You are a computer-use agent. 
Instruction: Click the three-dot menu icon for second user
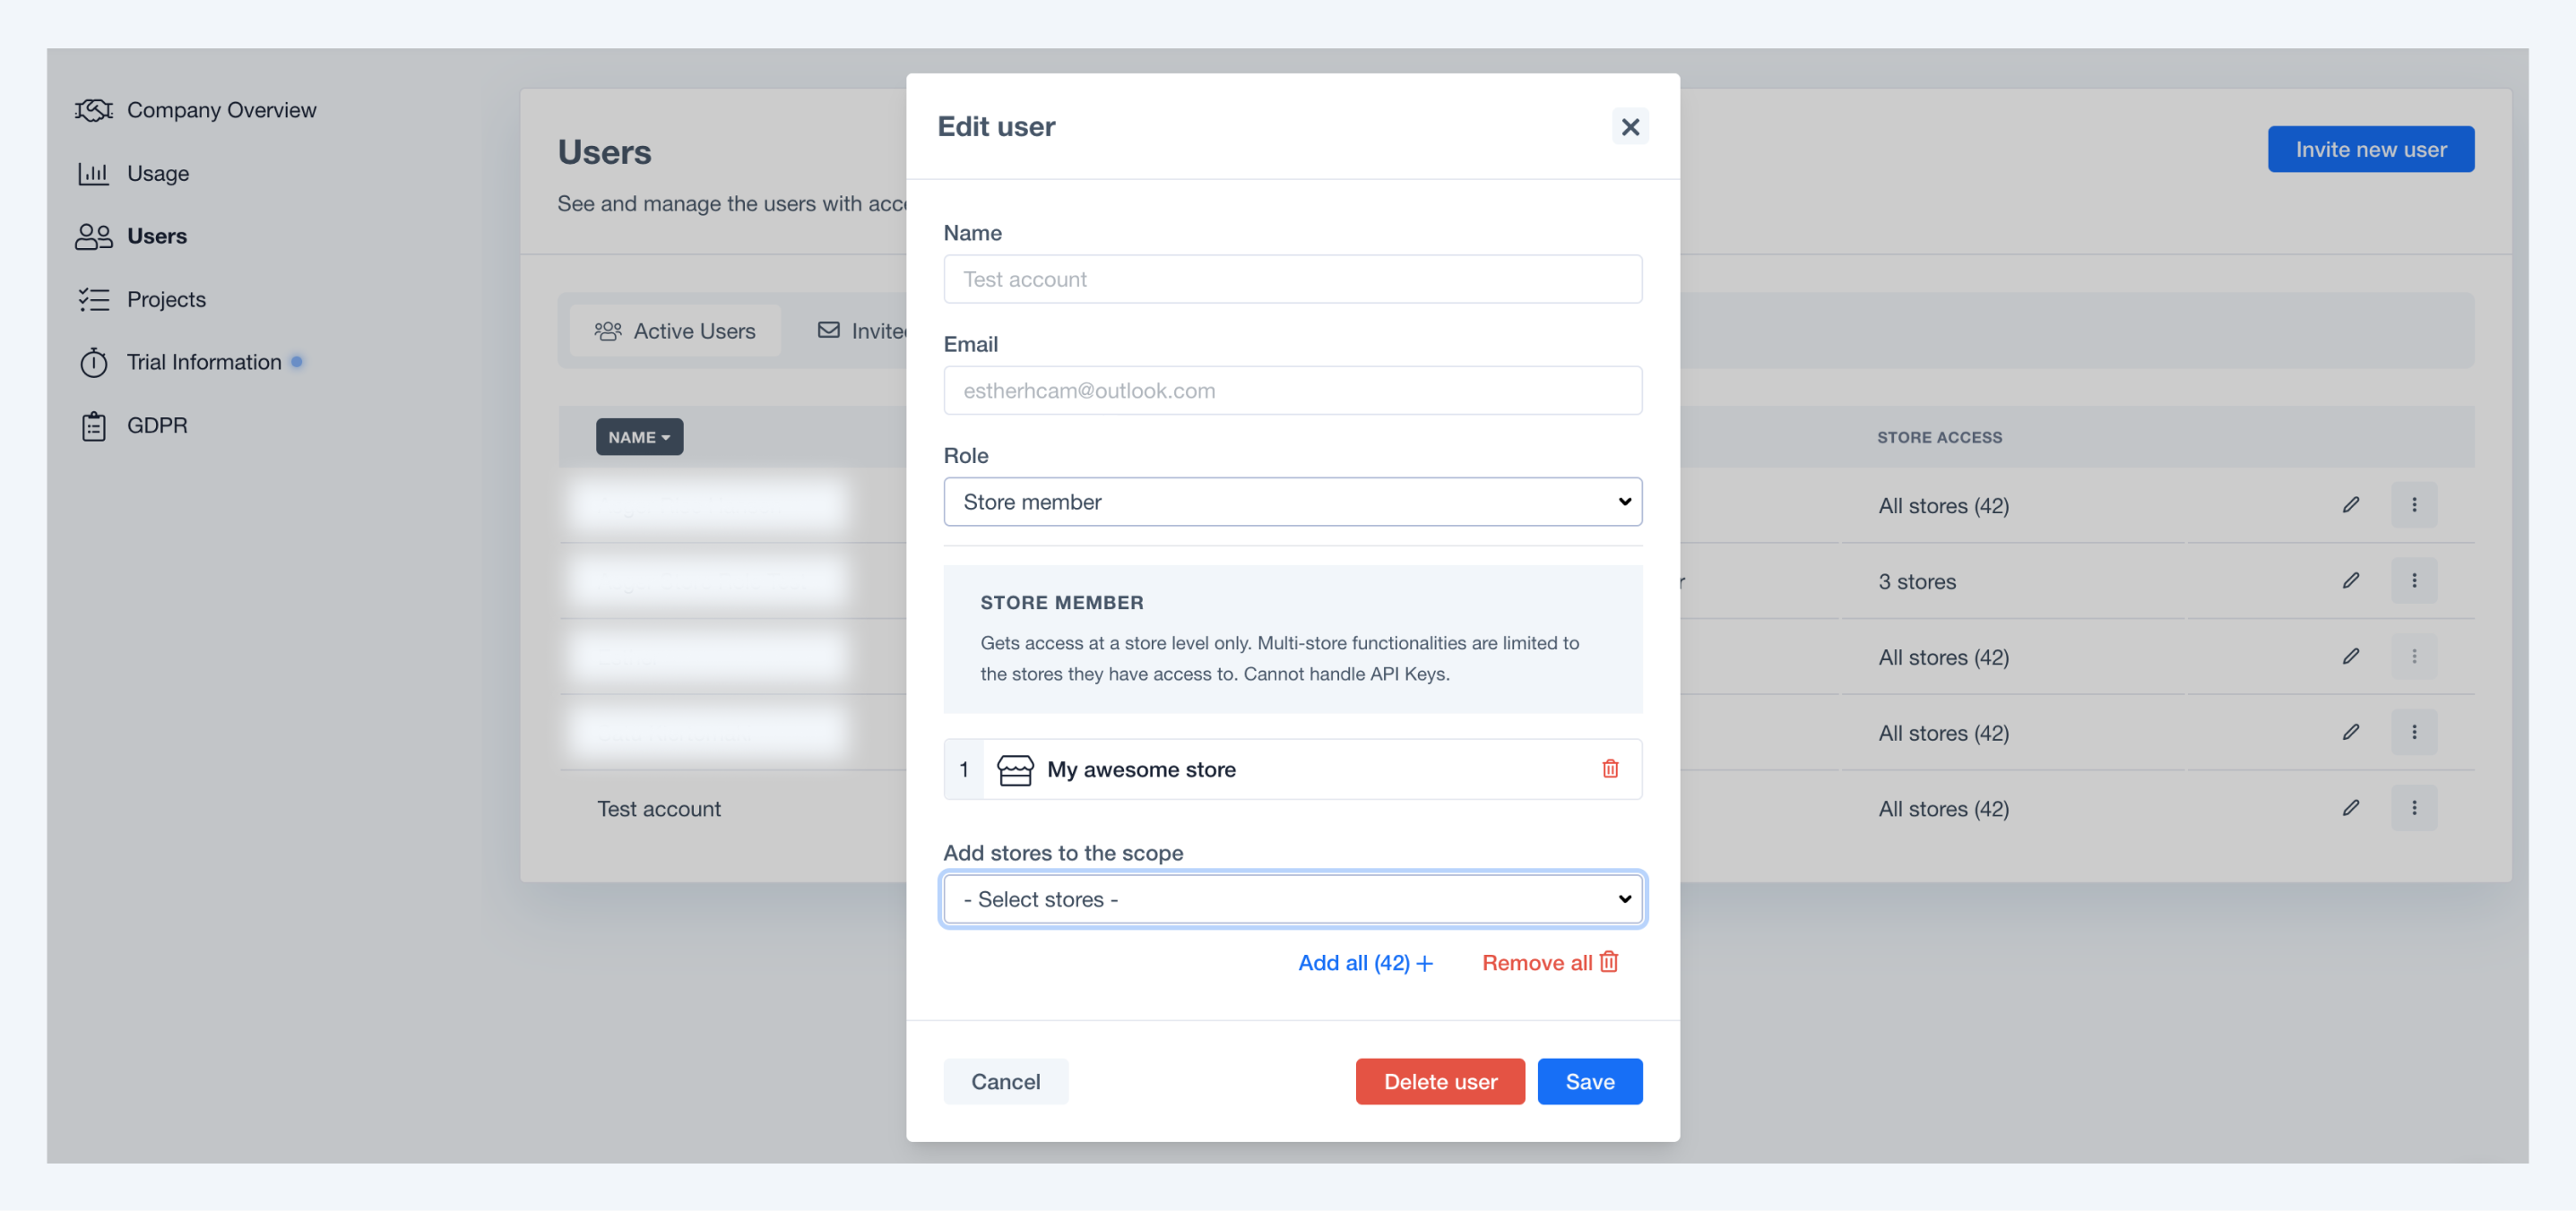[2415, 581]
